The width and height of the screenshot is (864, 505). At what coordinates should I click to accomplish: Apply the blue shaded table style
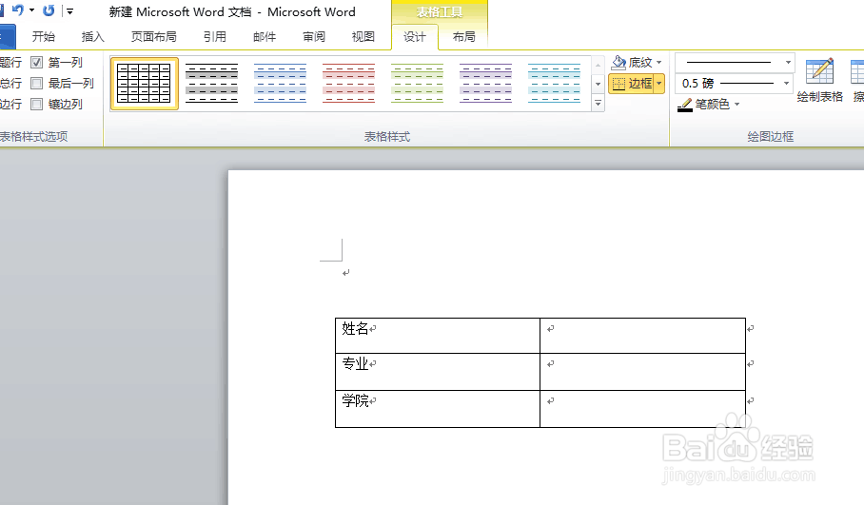pos(280,83)
